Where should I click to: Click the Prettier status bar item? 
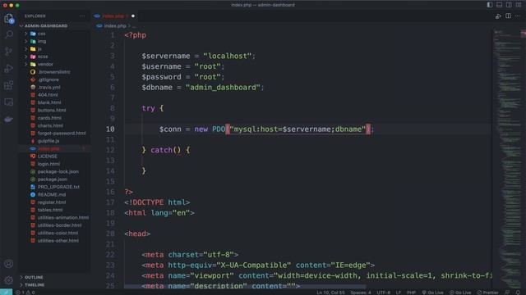pyautogui.click(x=487, y=293)
